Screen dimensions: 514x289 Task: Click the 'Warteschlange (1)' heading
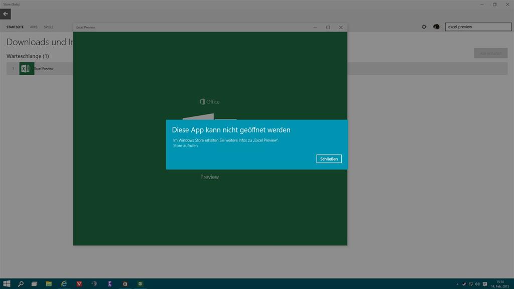click(28, 56)
